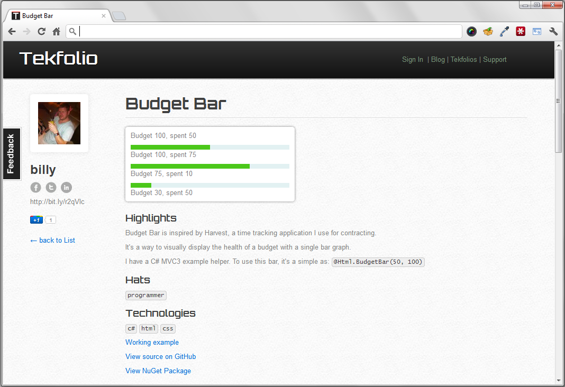Screen dimensions: 565x387
Task: Open billy's Twitter profile icon
Action: [x=51, y=187]
